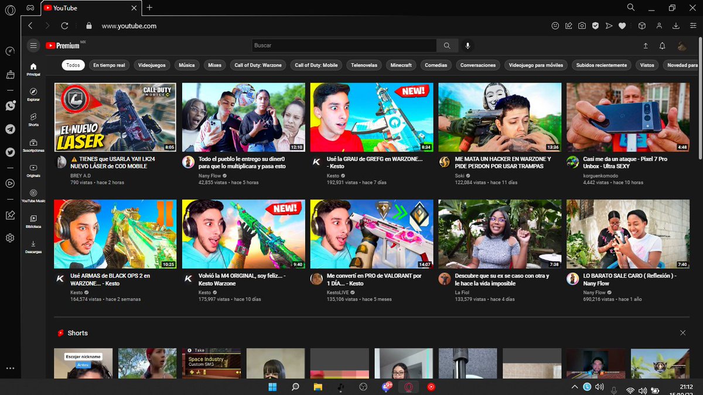This screenshot has height=395, width=703.
Task: Go to Explorar in YouTube sidebar
Action: coord(33,94)
